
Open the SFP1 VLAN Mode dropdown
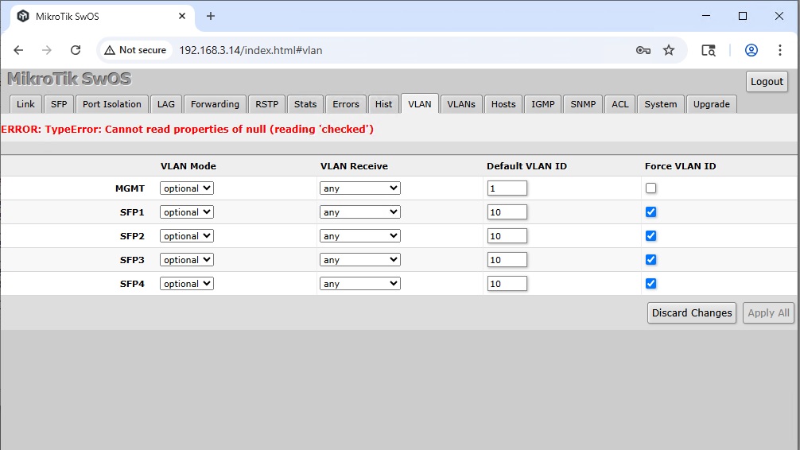click(x=187, y=212)
